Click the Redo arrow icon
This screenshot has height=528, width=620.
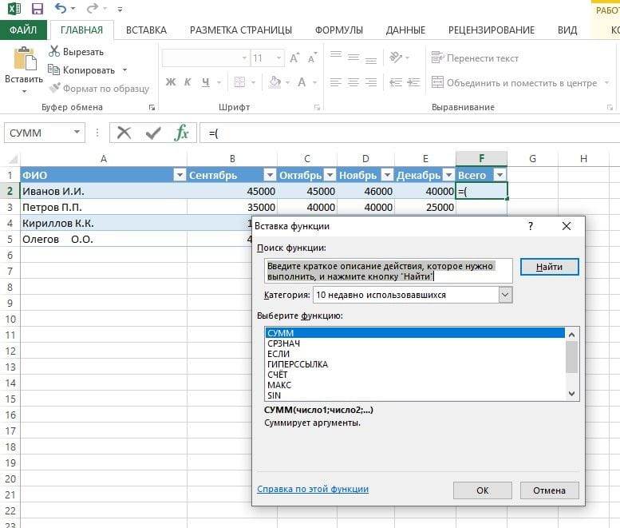[92, 8]
